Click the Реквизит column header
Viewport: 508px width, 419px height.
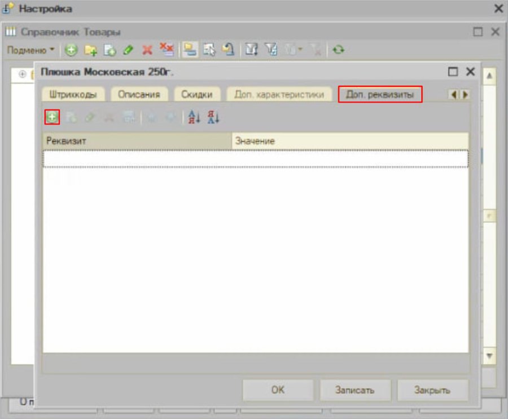[137, 141]
